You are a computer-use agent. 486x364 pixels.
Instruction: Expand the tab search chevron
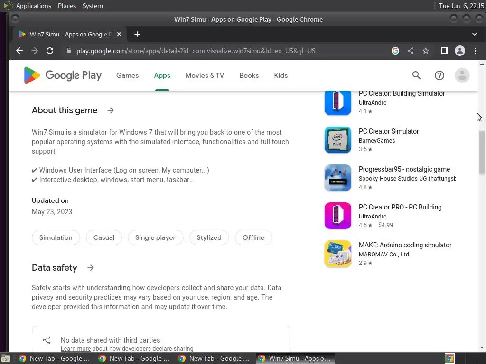475,34
